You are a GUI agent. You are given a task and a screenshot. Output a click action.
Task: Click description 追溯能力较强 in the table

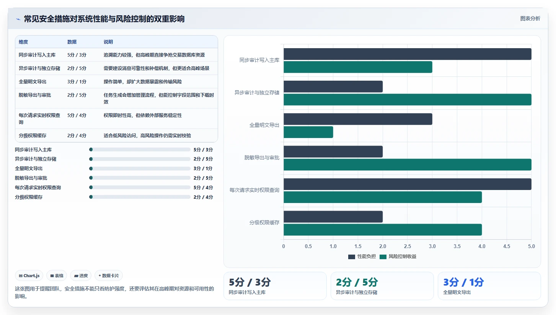click(154, 55)
